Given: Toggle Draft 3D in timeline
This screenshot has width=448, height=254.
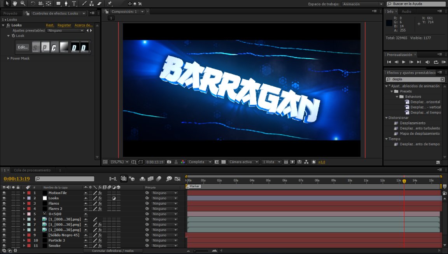Looking at the screenshot, I should [132, 179].
